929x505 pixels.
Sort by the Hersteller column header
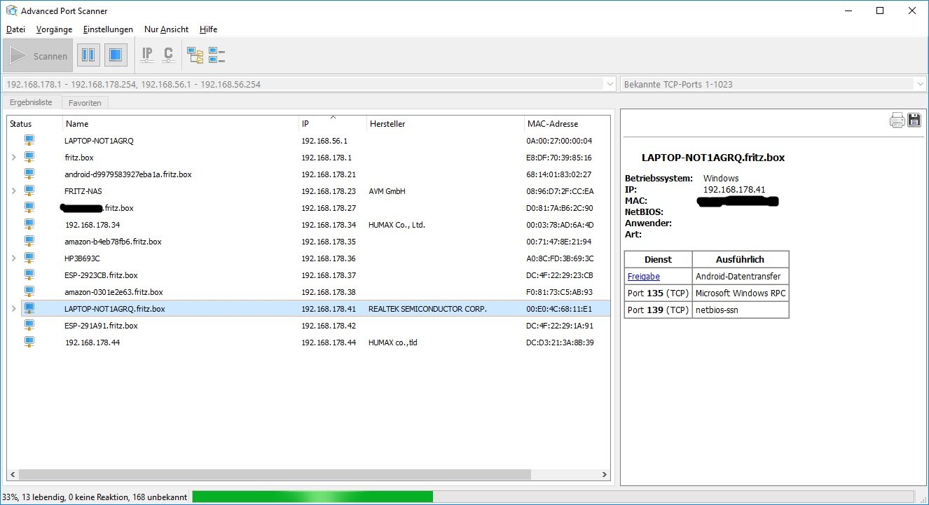(445, 124)
